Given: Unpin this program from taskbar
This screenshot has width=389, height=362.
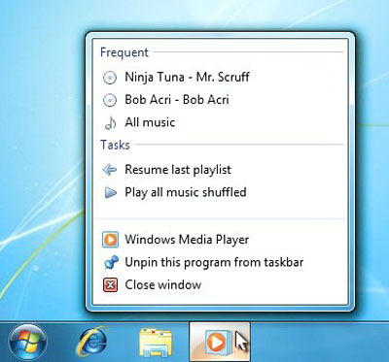Looking at the screenshot, I should point(220,262).
